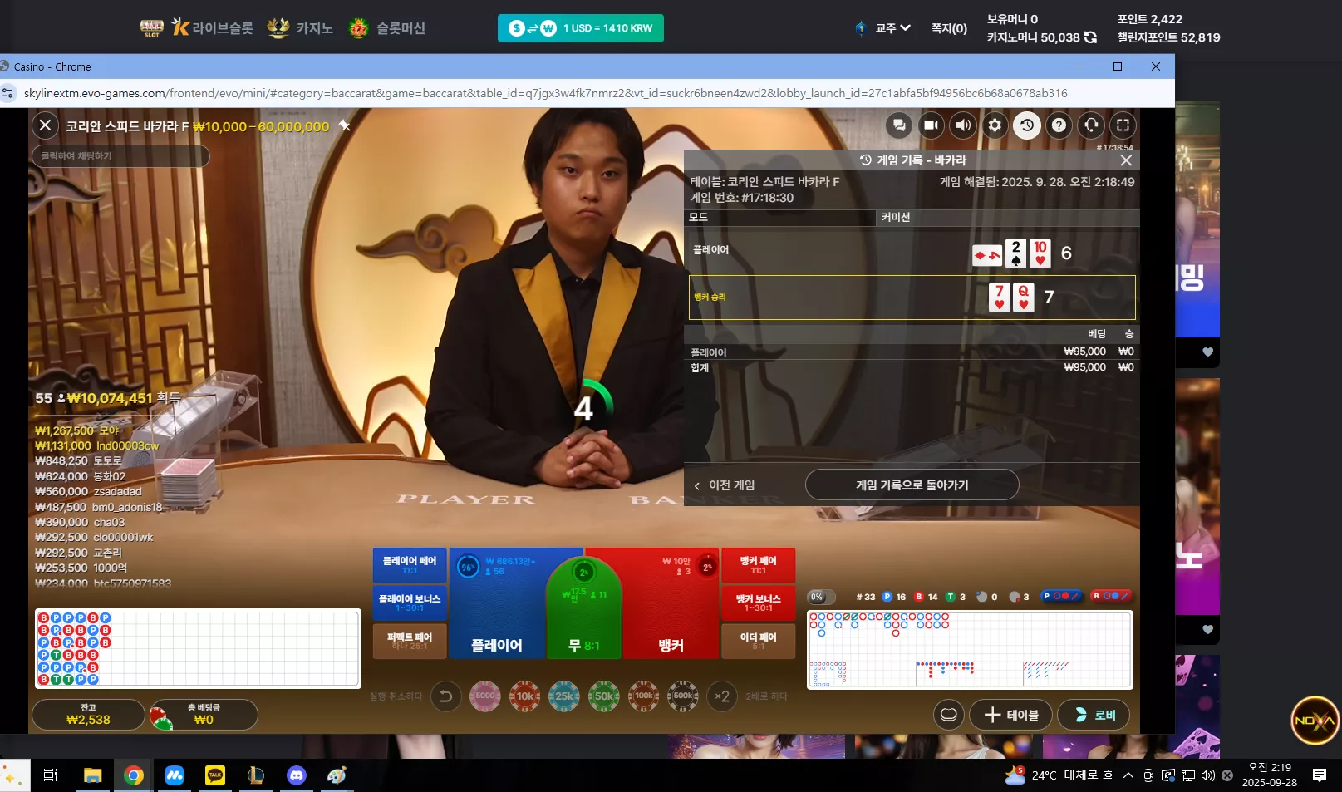Select the 500k black chip

[683, 696]
